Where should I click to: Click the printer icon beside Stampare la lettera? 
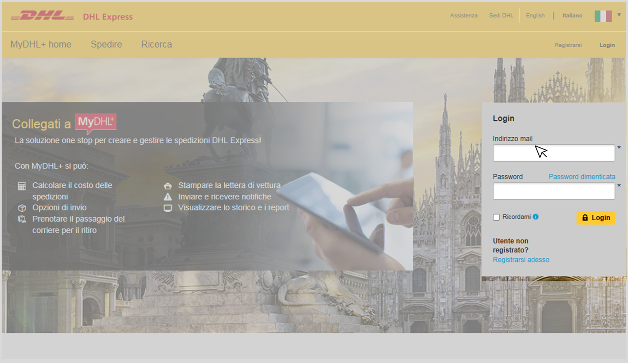pyautogui.click(x=167, y=186)
